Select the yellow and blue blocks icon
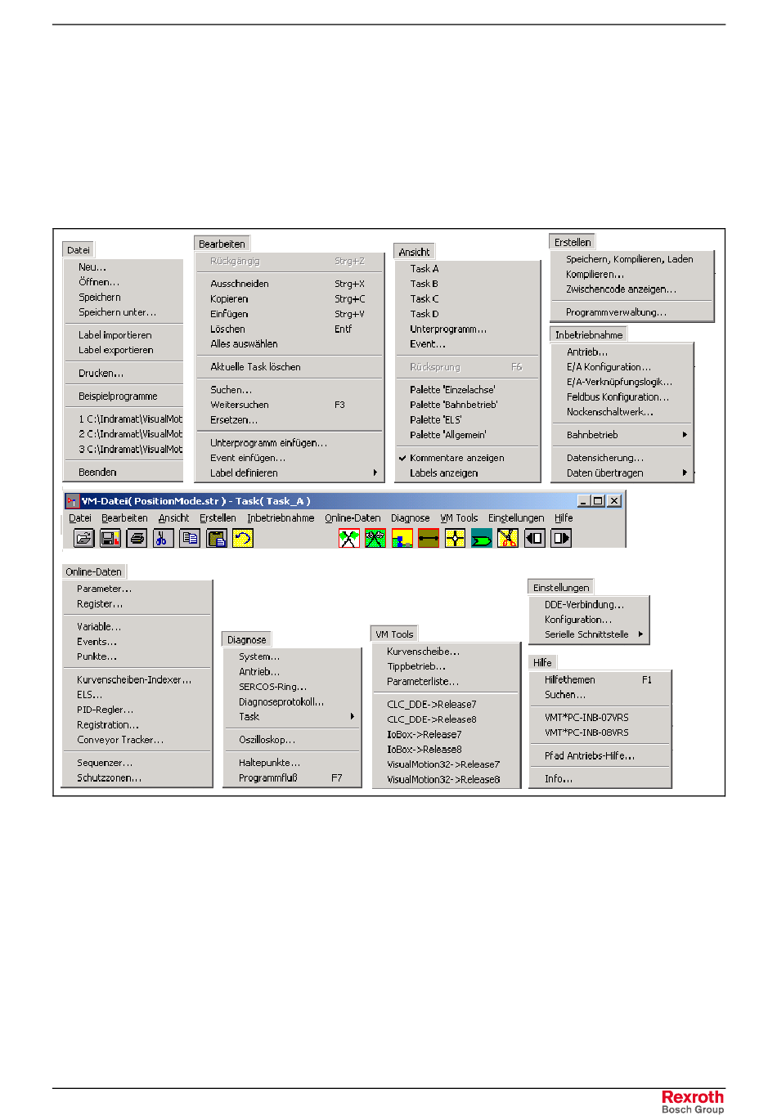Viewport: 777px width, 1120px height. tap(402, 538)
